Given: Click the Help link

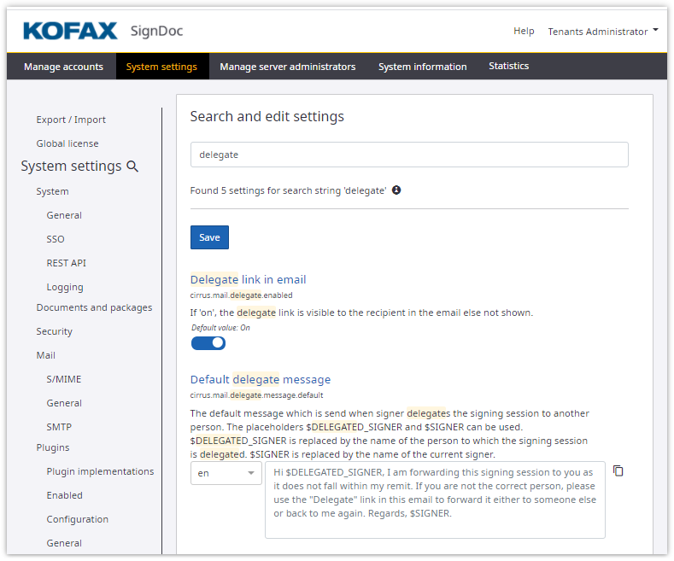Looking at the screenshot, I should 524,32.
